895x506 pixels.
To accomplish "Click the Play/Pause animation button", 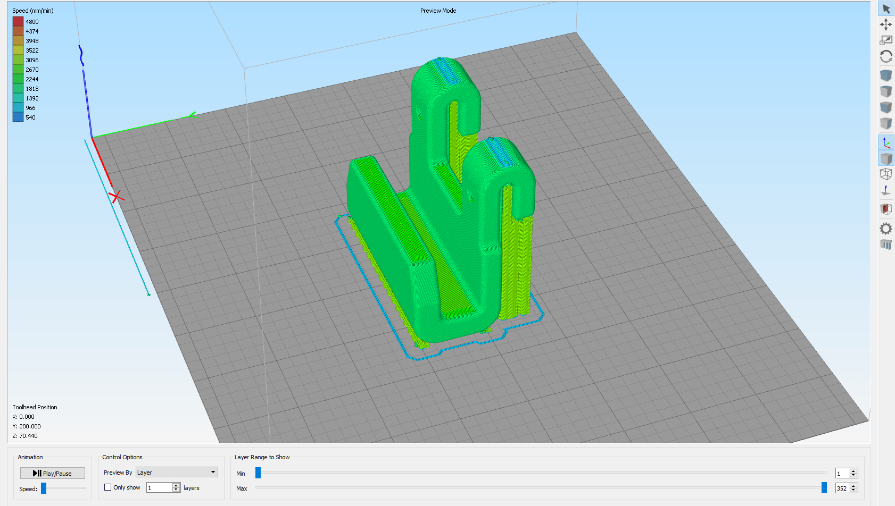I will pos(53,473).
